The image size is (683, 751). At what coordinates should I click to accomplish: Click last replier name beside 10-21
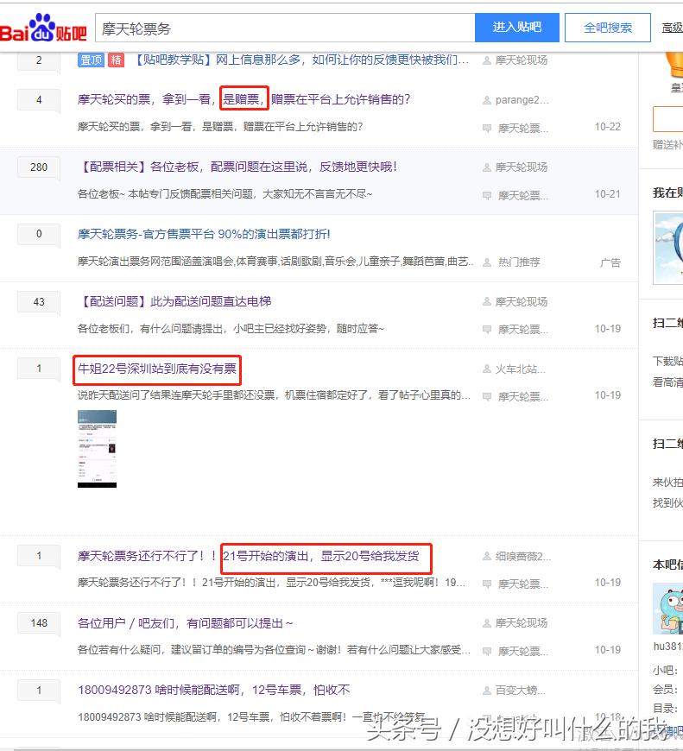tap(523, 195)
